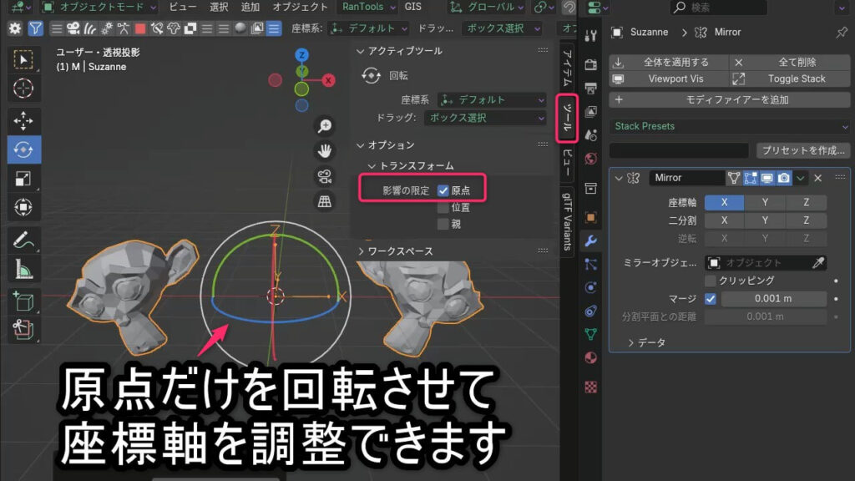Open the Stack Presets dropdown
The height and width of the screenshot is (481, 855).
tap(729, 126)
